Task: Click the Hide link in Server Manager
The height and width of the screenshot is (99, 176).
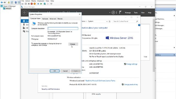Action: 145,57
